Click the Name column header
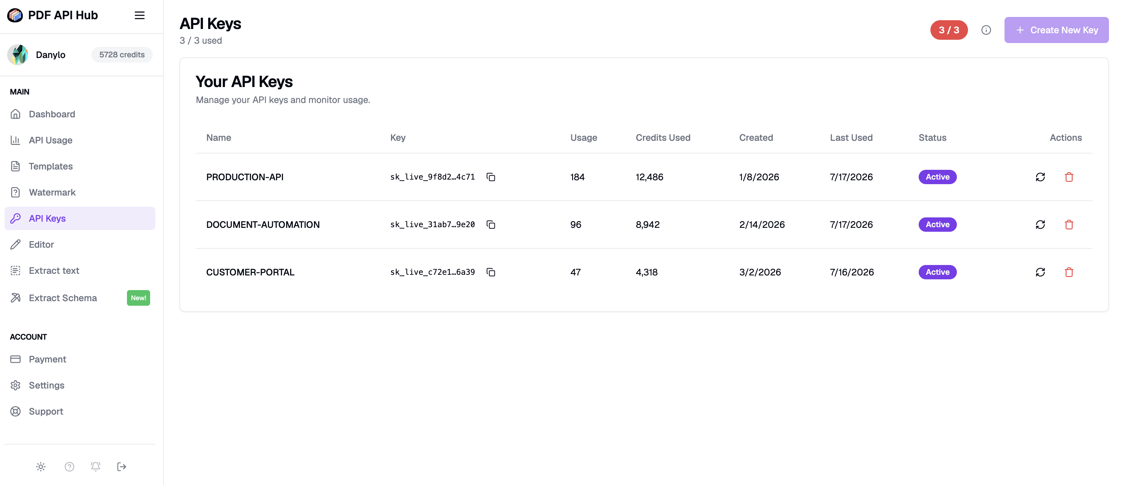Screen dimensions: 1122x485 click(x=219, y=138)
